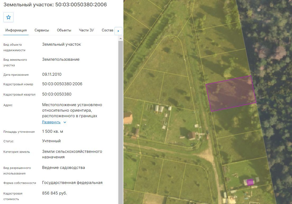Click ownership value Государственная федеральная
Screen dimensions: 292x204
tap(72, 183)
